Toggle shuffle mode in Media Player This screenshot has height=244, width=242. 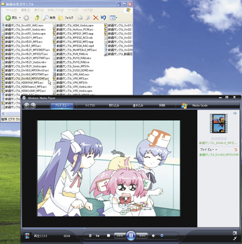[90, 236]
